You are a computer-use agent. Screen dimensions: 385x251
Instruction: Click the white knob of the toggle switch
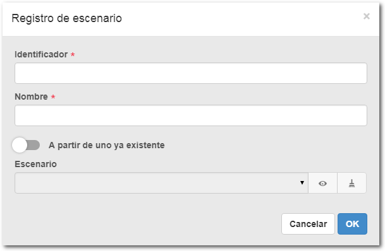pyautogui.click(x=20, y=145)
